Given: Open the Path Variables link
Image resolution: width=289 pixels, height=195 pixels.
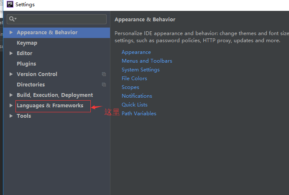Looking at the screenshot, I should 139,114.
